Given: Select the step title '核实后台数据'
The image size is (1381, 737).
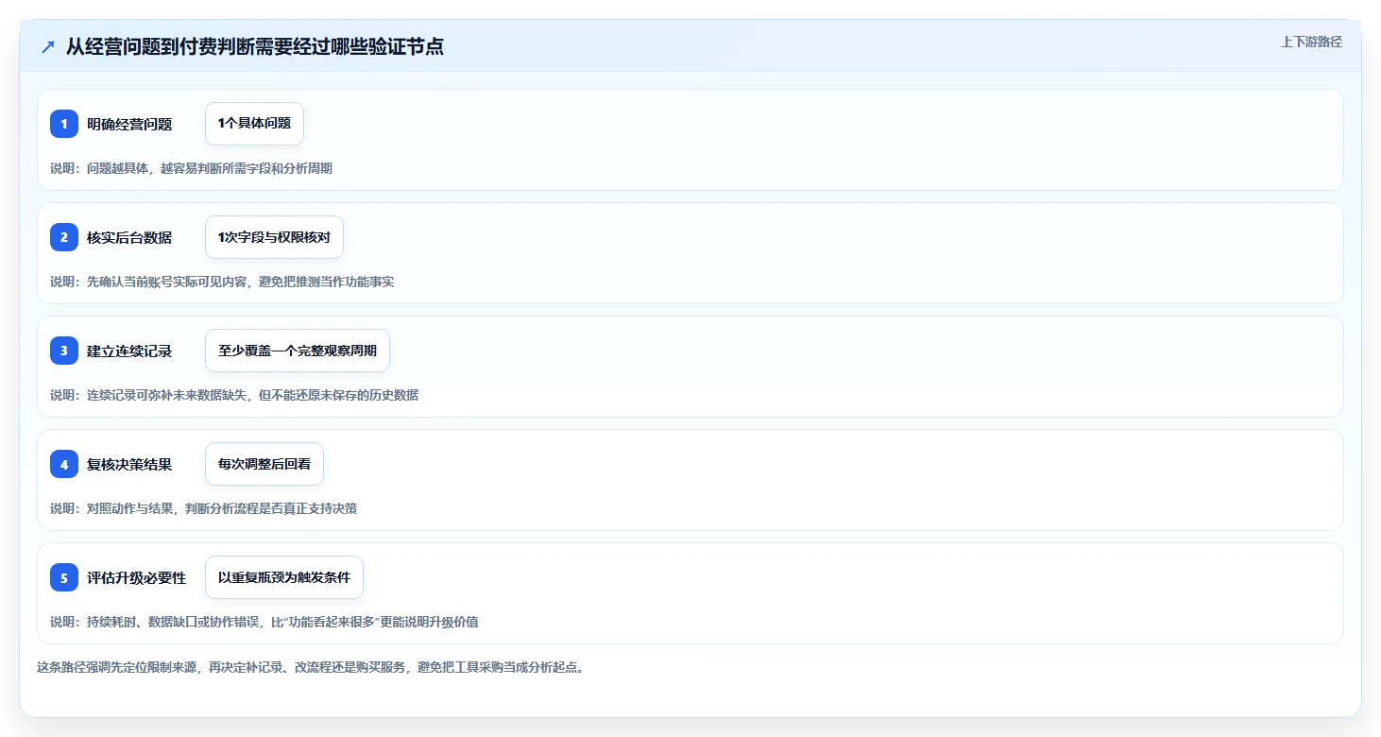Looking at the screenshot, I should [129, 237].
